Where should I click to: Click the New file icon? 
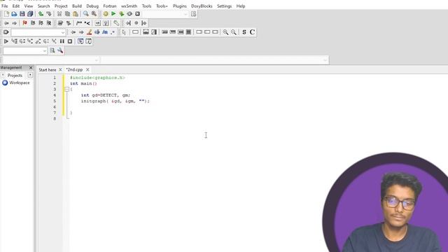6,14
